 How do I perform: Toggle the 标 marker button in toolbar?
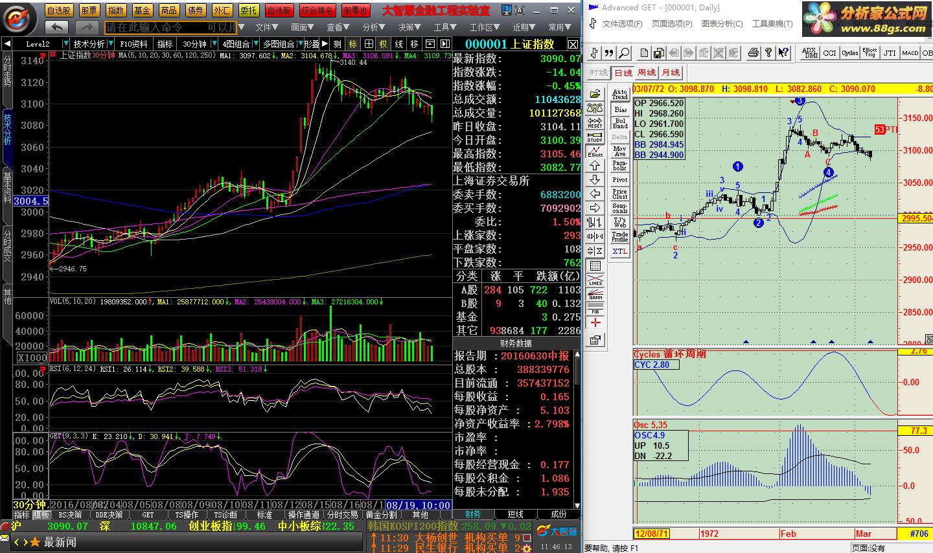[352, 44]
